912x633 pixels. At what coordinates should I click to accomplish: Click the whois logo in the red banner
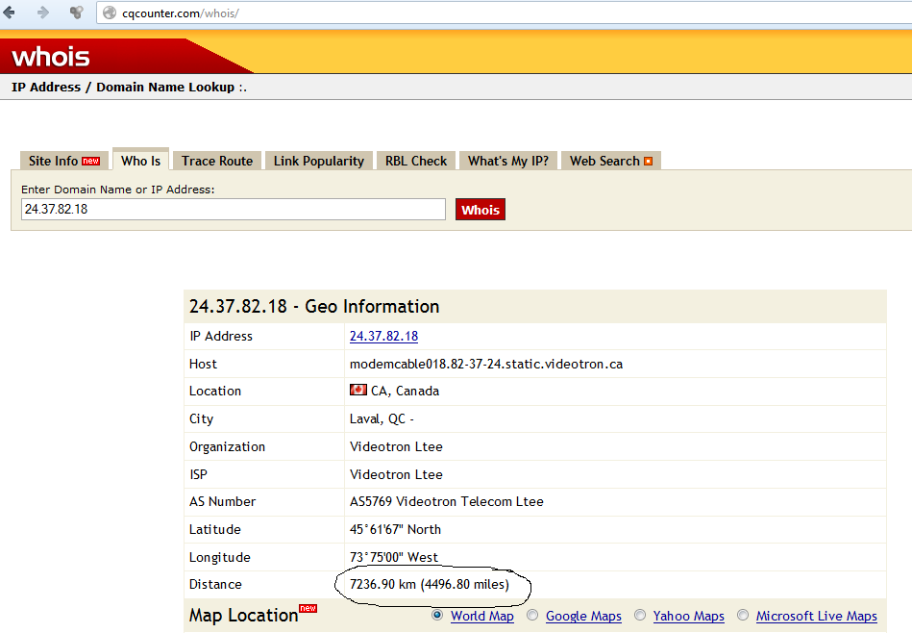coord(51,57)
